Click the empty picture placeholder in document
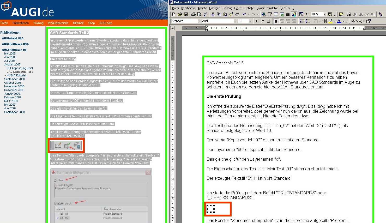The image size is (386, 223). point(210,209)
